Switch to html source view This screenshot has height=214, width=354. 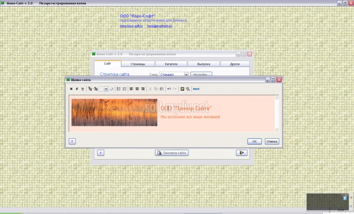pos(196,89)
